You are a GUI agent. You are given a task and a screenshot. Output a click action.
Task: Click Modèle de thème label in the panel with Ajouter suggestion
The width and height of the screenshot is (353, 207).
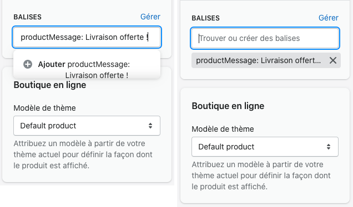pos(44,108)
